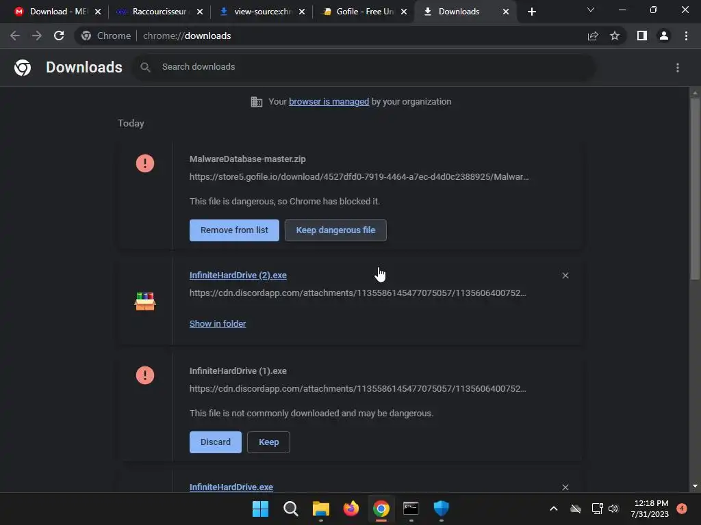The image size is (701, 525).
Task: Click the browser forward arrow
Action: click(x=37, y=36)
